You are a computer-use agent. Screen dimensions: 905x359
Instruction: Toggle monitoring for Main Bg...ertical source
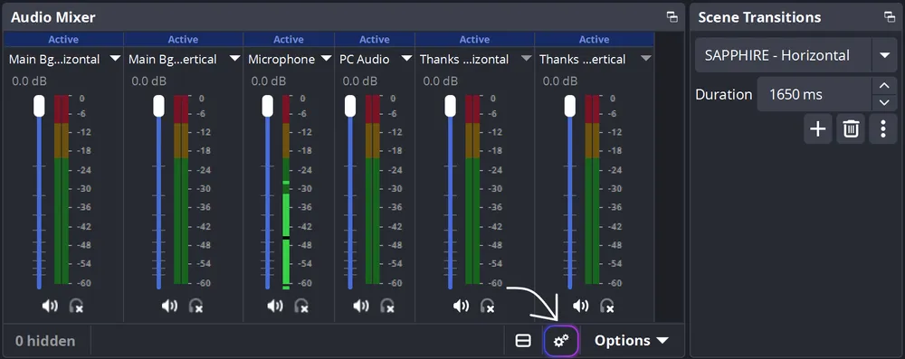196,306
